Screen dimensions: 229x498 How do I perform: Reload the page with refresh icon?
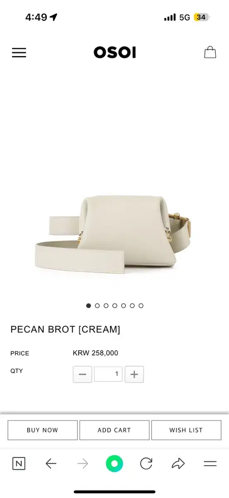tap(146, 464)
